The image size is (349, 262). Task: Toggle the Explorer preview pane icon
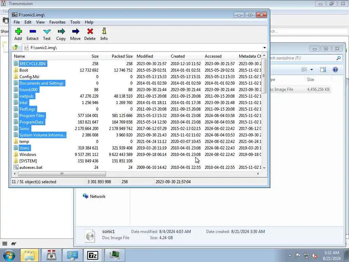pyautogui.click(x=323, y=70)
